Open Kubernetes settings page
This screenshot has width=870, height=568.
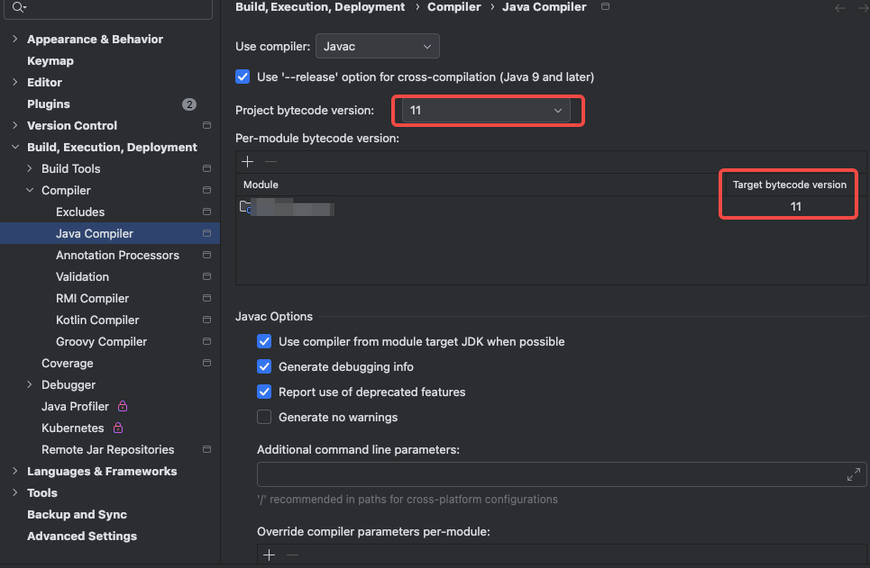[x=73, y=428]
